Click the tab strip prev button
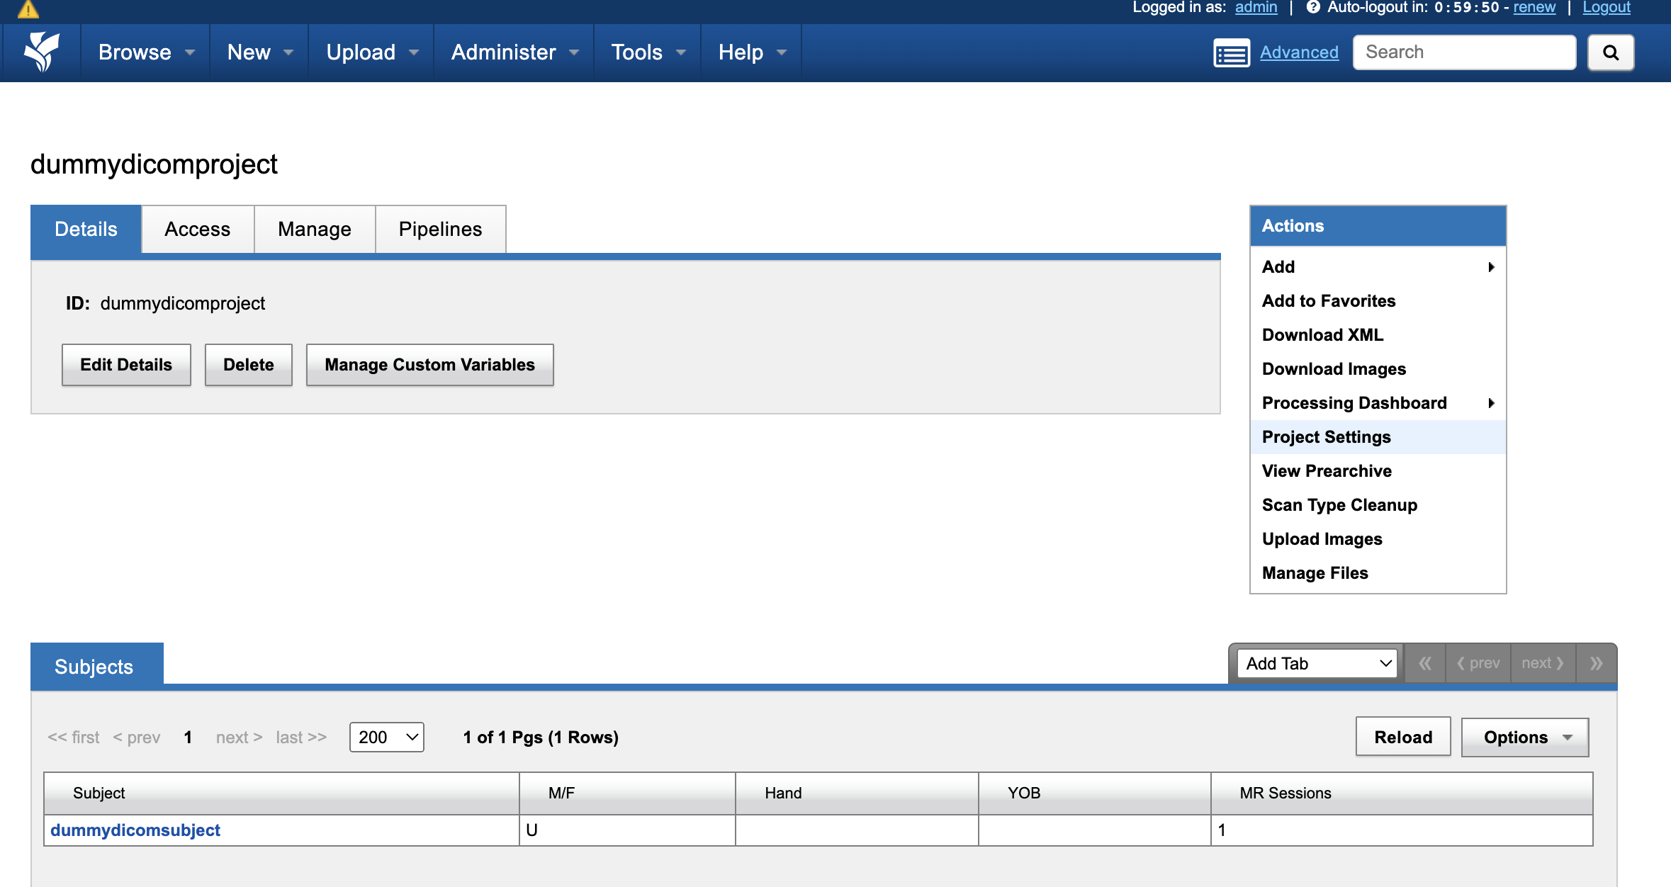 1478,663
